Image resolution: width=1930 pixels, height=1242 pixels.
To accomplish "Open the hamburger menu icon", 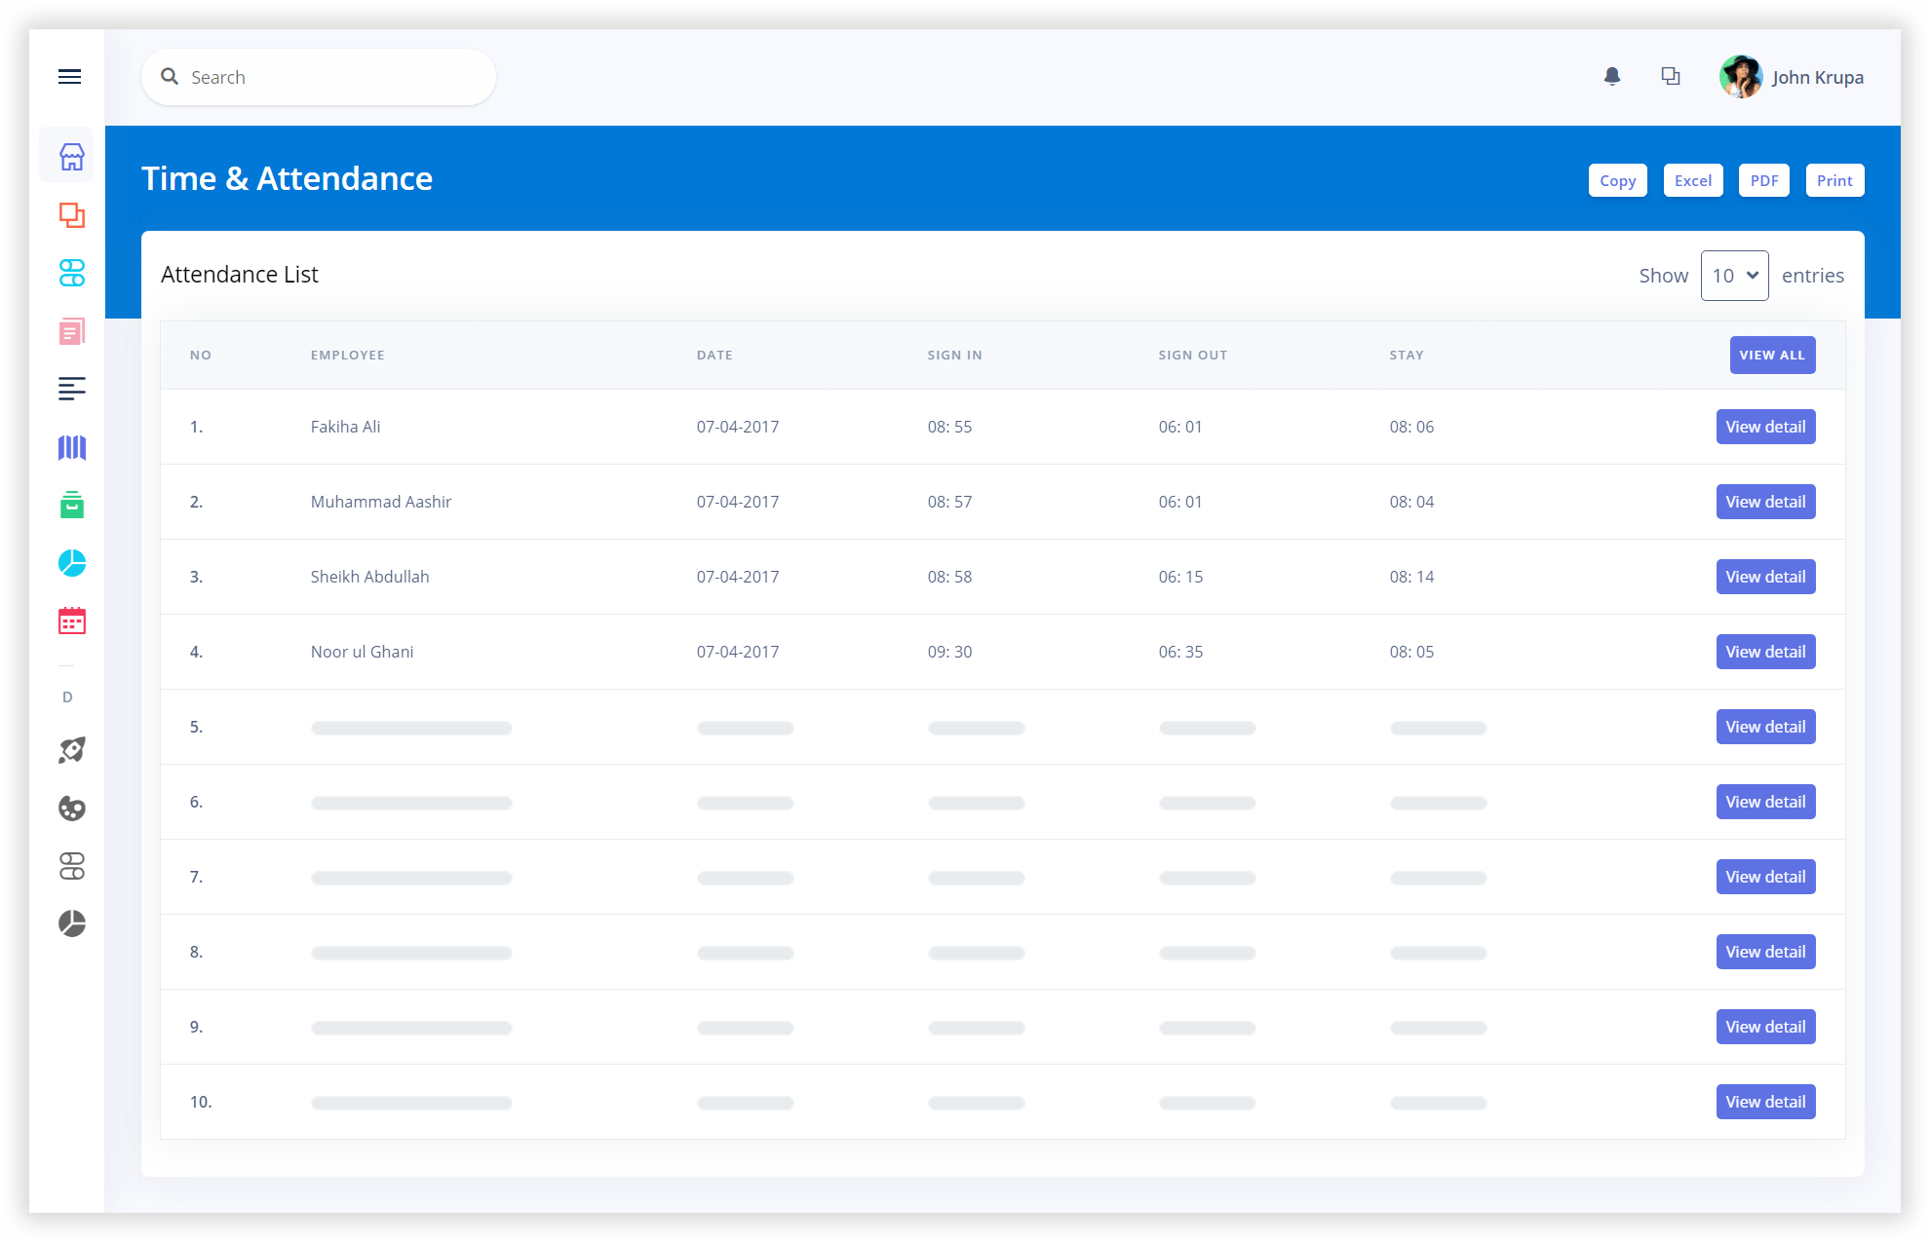I will click(x=69, y=77).
